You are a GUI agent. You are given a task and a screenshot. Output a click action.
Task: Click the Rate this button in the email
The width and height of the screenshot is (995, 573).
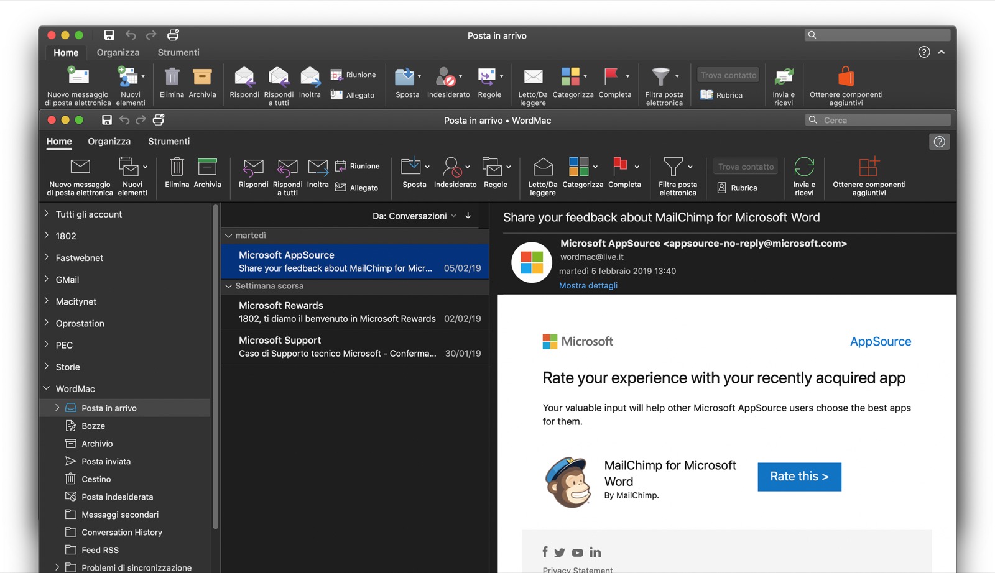pos(799,477)
